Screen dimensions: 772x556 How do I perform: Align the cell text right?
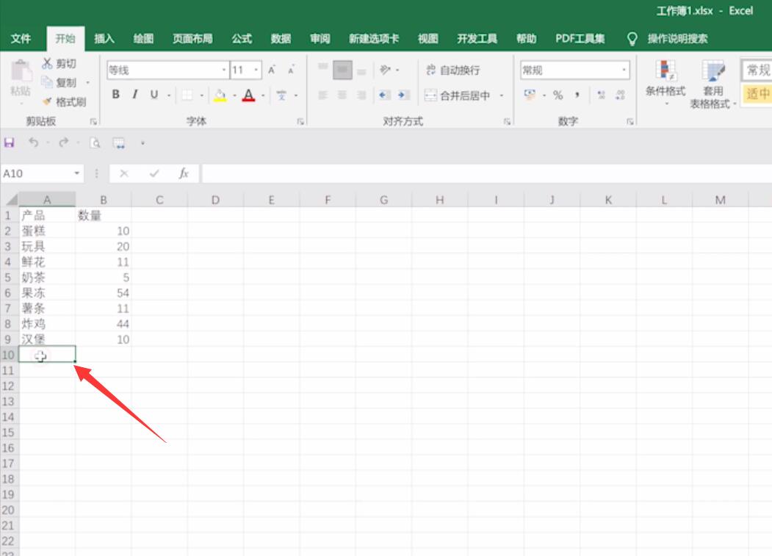pyautogui.click(x=362, y=95)
